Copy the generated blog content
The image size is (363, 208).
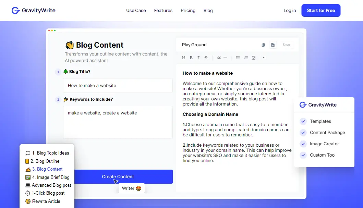click(263, 45)
